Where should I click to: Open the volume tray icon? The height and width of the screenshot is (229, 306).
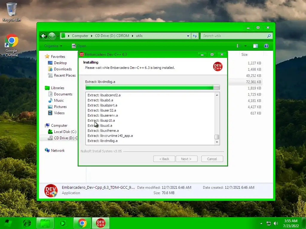pyautogui.click(x=276, y=223)
